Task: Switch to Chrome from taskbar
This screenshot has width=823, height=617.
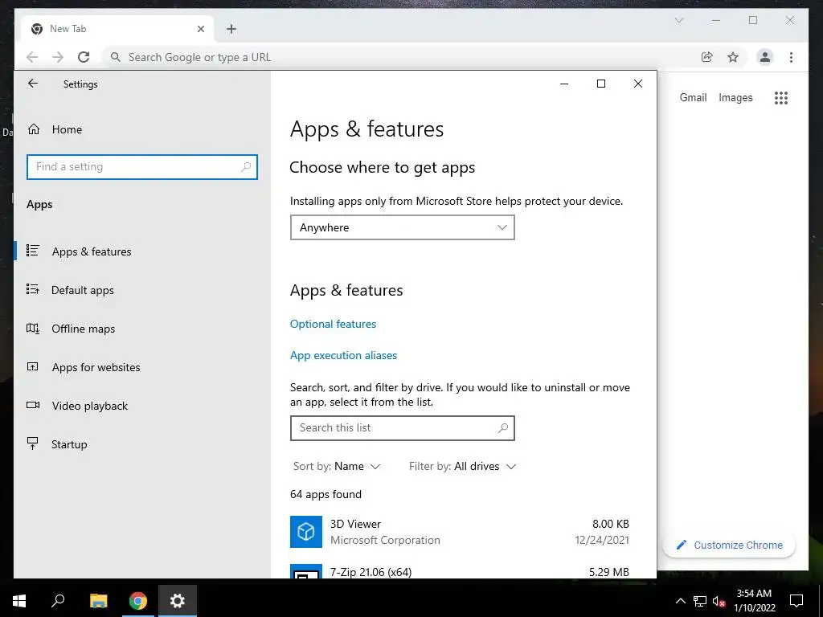Action: (x=138, y=601)
